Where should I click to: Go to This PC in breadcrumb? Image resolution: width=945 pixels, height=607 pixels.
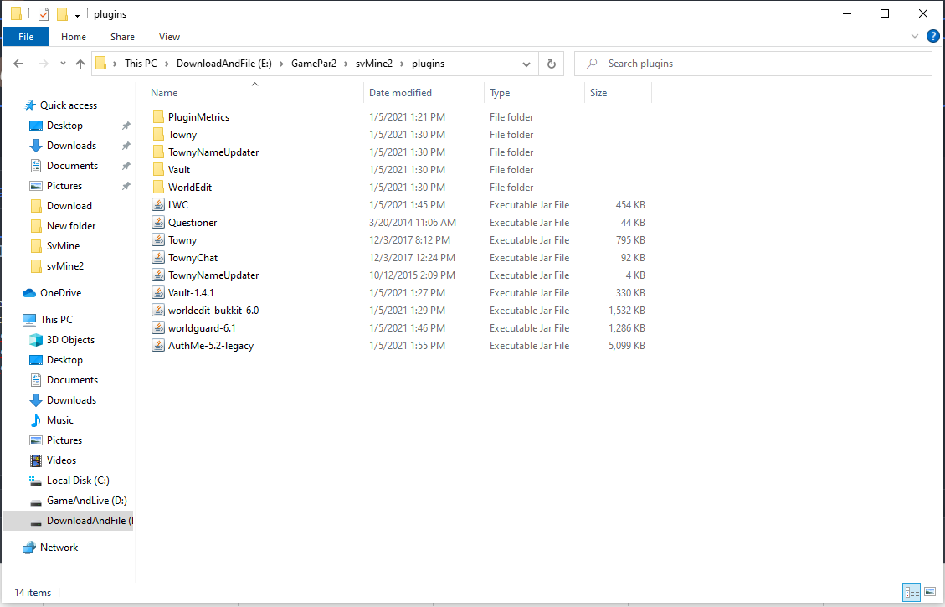point(141,64)
